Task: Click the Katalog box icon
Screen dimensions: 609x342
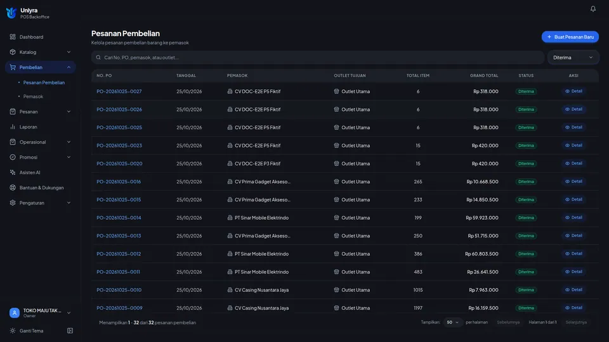Action: click(13, 52)
